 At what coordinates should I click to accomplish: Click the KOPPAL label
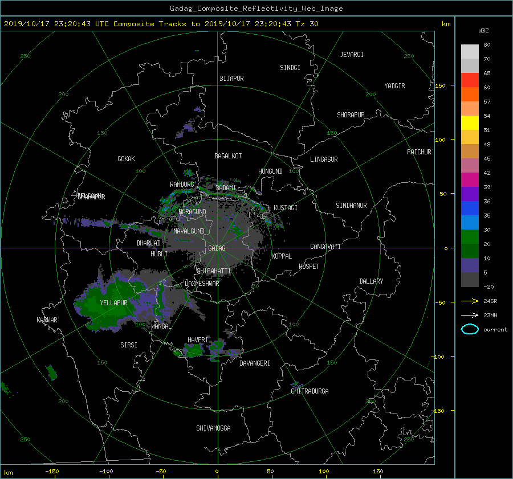pyautogui.click(x=282, y=256)
